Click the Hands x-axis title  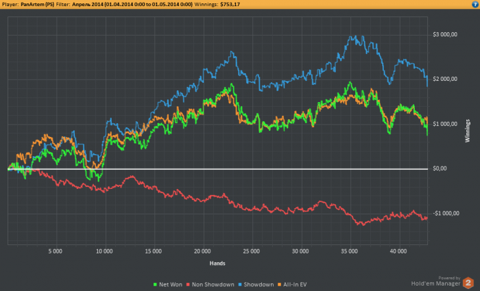pyautogui.click(x=217, y=263)
